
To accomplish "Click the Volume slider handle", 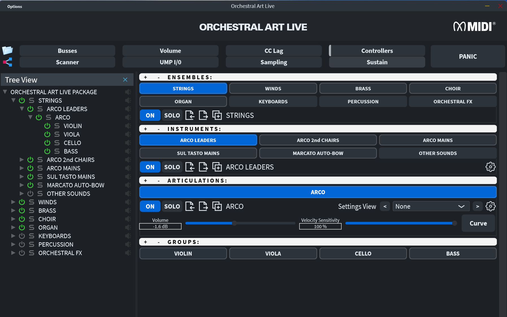I will click(x=234, y=223).
